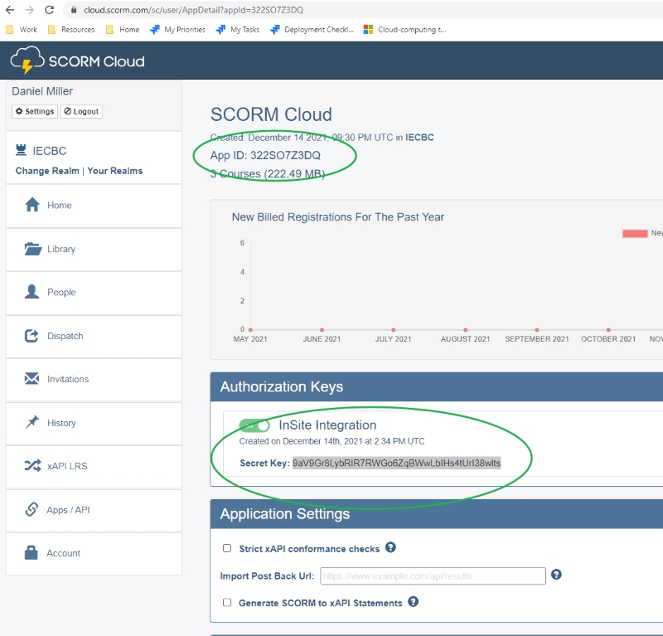Click the Invitations envelope icon
This screenshot has width=663, height=636.
[x=32, y=379]
